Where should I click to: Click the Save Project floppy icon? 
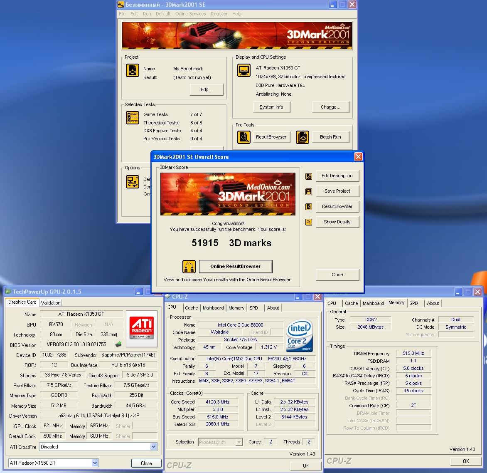click(x=308, y=191)
